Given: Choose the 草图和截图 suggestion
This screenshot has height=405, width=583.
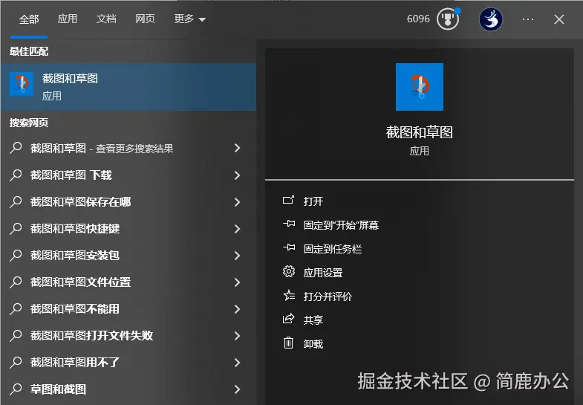Looking at the screenshot, I should pos(128,389).
